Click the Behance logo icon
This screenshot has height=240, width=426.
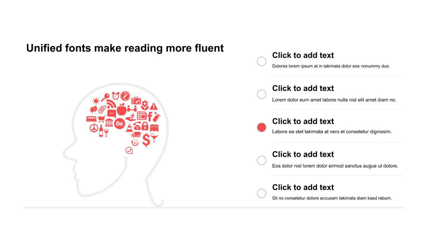click(x=119, y=124)
